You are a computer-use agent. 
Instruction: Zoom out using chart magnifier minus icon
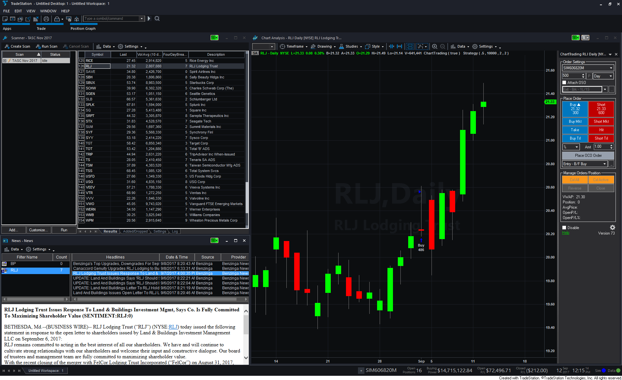pos(443,46)
